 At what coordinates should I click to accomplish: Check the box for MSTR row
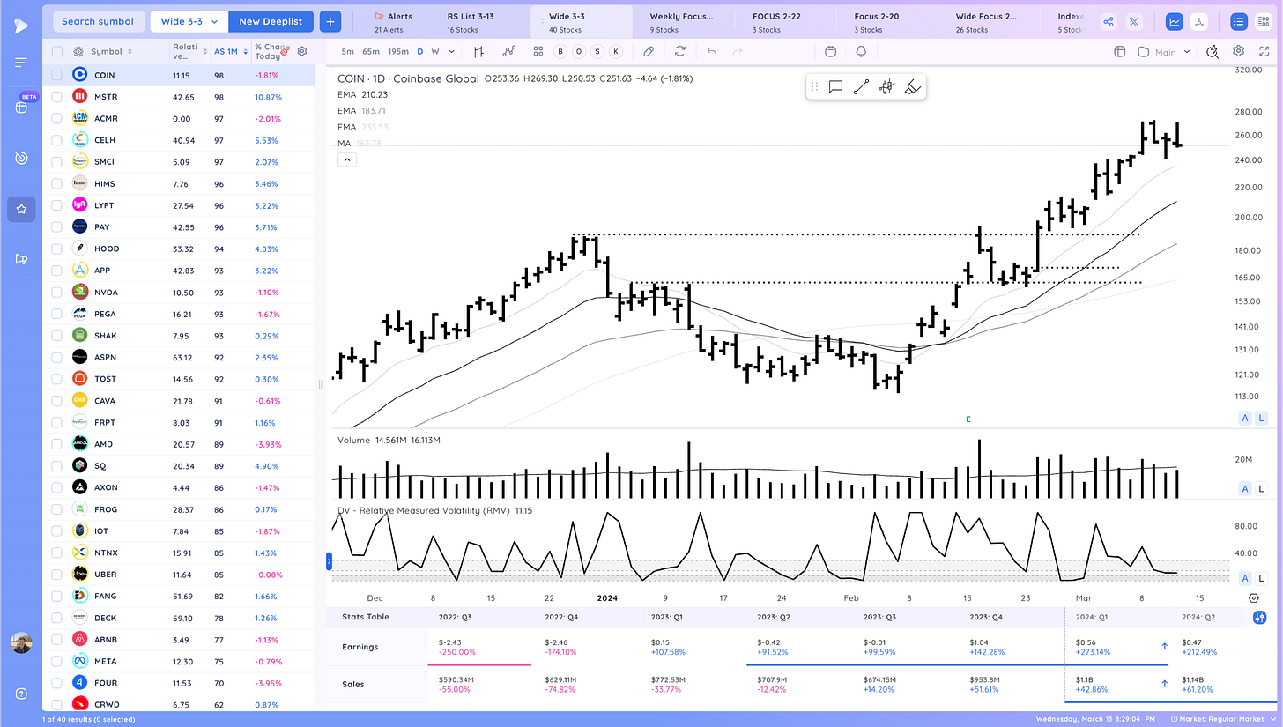pyautogui.click(x=57, y=97)
